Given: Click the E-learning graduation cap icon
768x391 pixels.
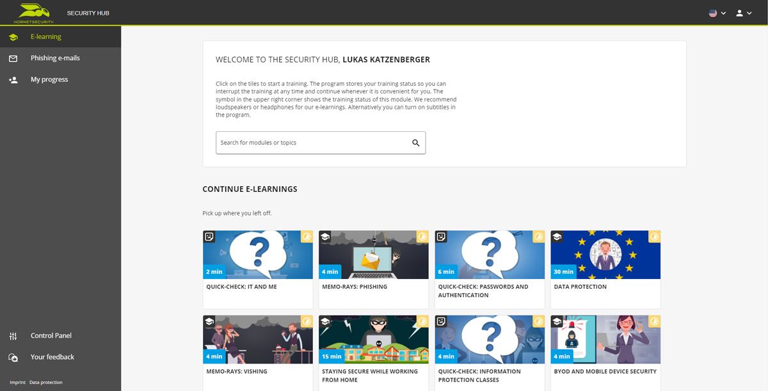Looking at the screenshot, I should [x=13, y=37].
